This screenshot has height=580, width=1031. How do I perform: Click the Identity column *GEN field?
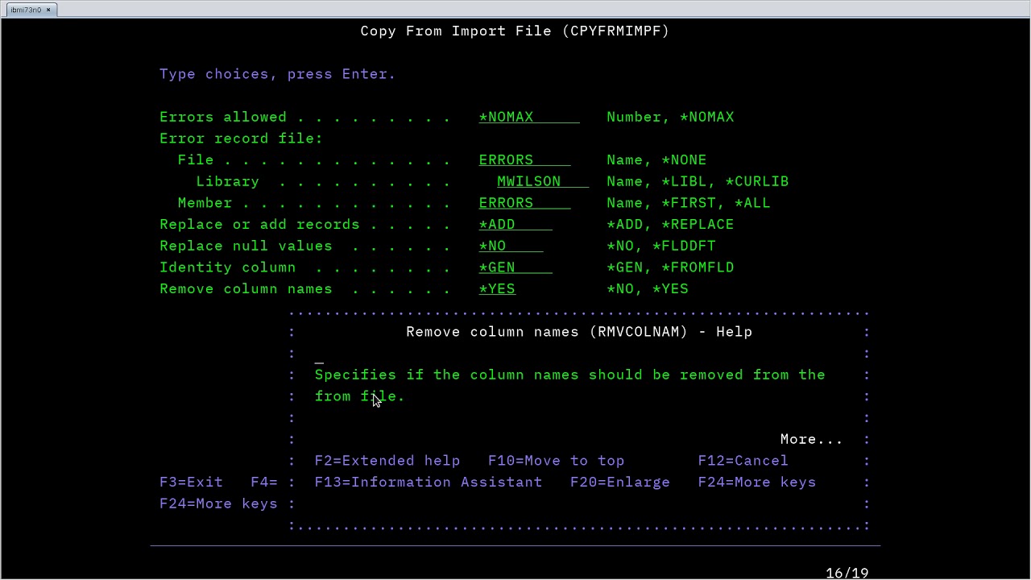click(515, 267)
